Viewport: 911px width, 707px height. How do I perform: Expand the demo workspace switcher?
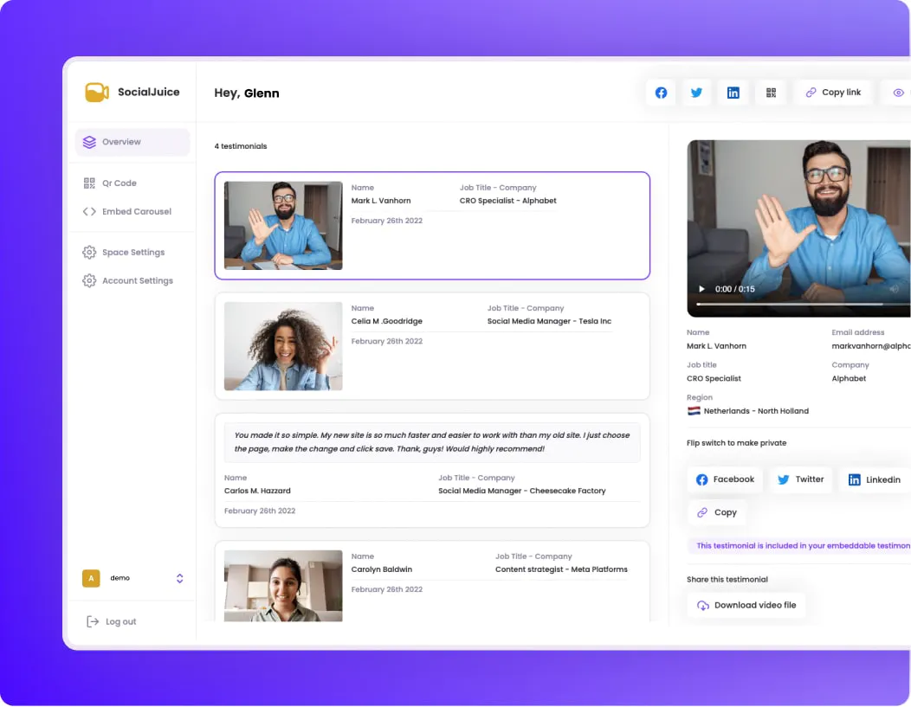point(179,578)
